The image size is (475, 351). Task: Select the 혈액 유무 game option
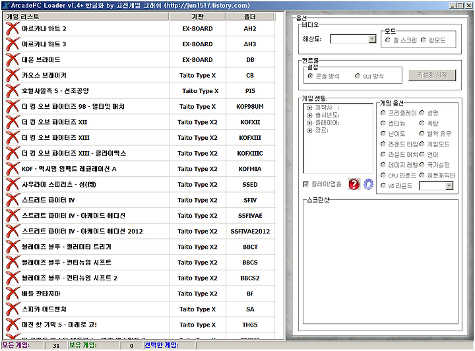click(422, 133)
